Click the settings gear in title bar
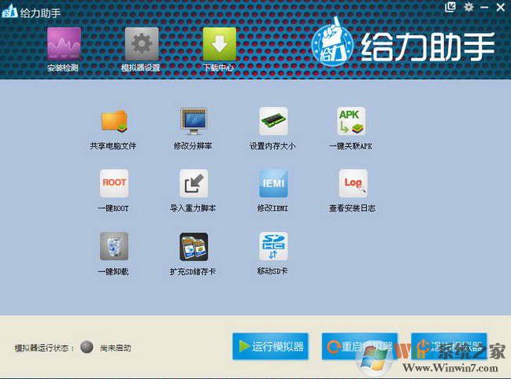Viewport: 511px width, 379px height. [468, 7]
